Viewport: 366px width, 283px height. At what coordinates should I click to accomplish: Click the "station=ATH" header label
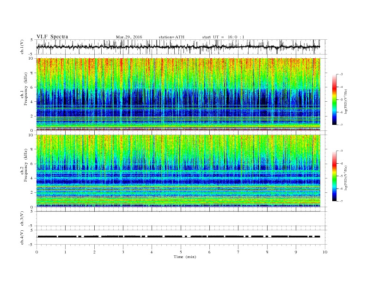pyautogui.click(x=171, y=37)
